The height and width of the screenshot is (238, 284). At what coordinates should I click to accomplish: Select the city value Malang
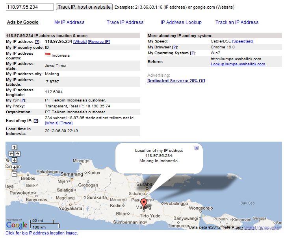pyautogui.click(x=52, y=74)
